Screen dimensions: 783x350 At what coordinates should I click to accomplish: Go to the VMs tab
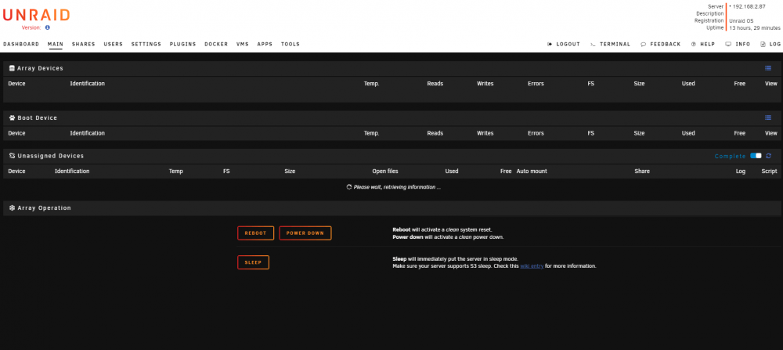point(243,44)
